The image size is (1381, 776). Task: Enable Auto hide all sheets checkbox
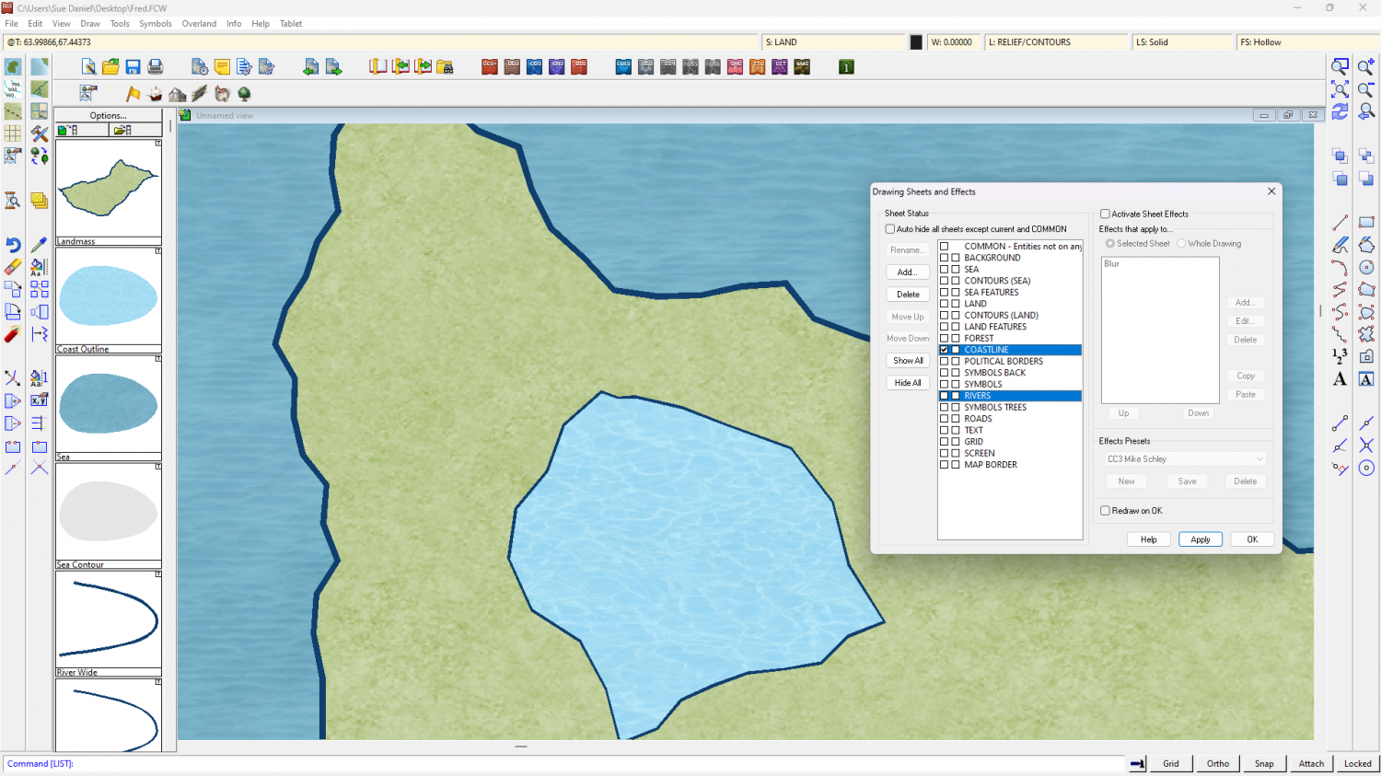(890, 229)
